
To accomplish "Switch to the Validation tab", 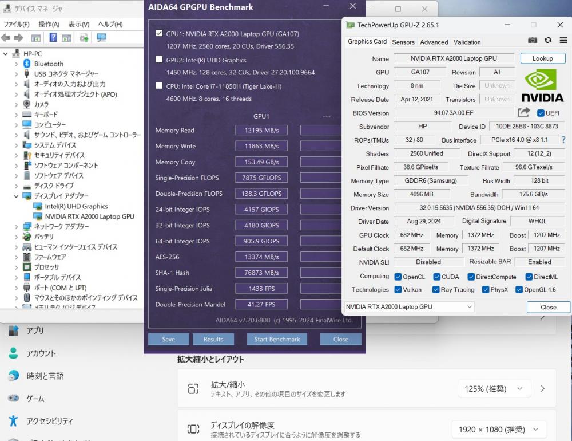I will point(467,42).
